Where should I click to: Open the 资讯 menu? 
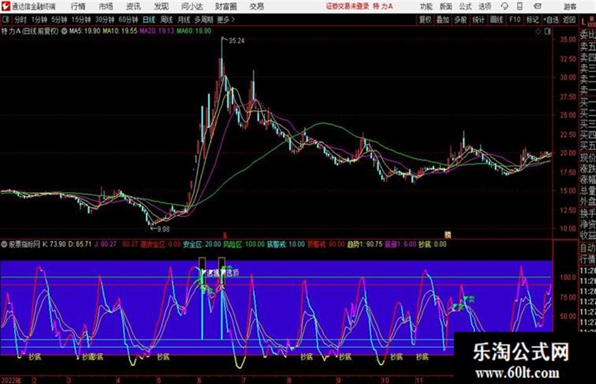point(134,6)
